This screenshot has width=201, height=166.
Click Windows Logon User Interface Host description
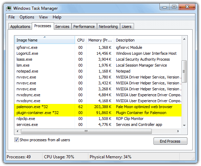click(146, 53)
